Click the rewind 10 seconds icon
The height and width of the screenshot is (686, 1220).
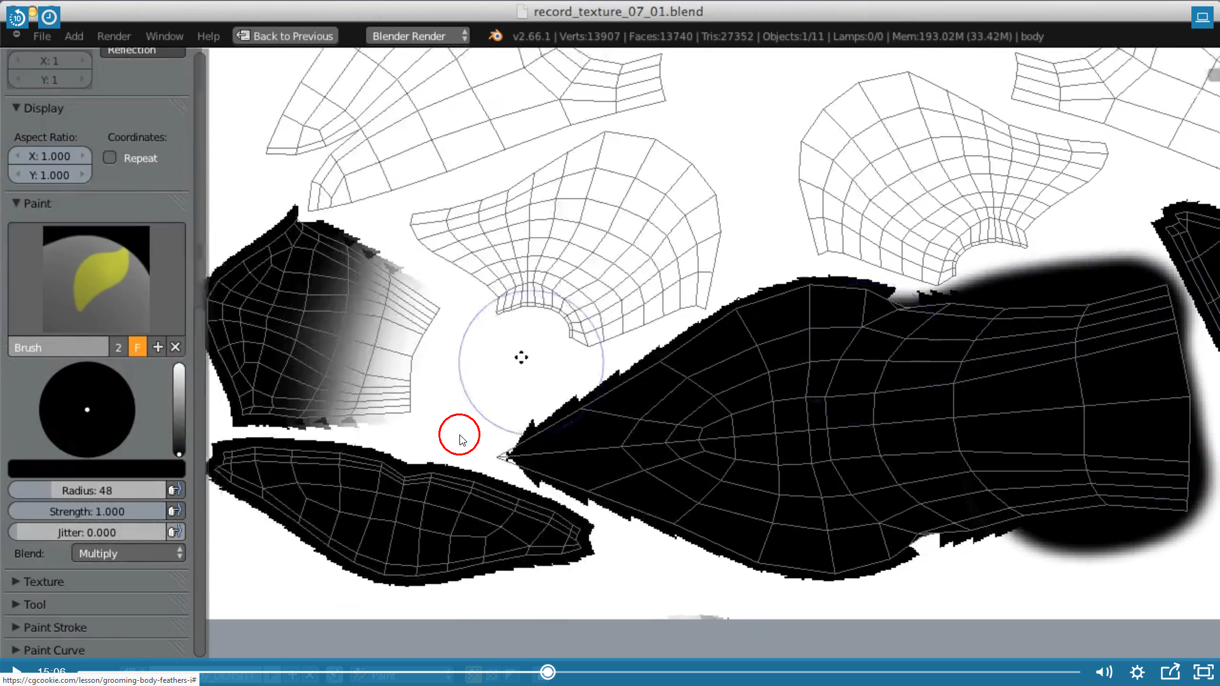pos(17,17)
